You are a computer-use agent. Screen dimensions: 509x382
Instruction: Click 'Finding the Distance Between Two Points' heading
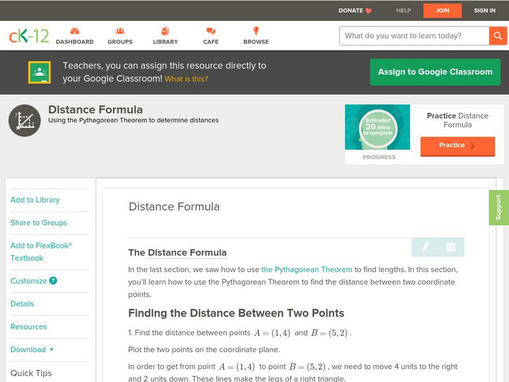[x=236, y=313]
